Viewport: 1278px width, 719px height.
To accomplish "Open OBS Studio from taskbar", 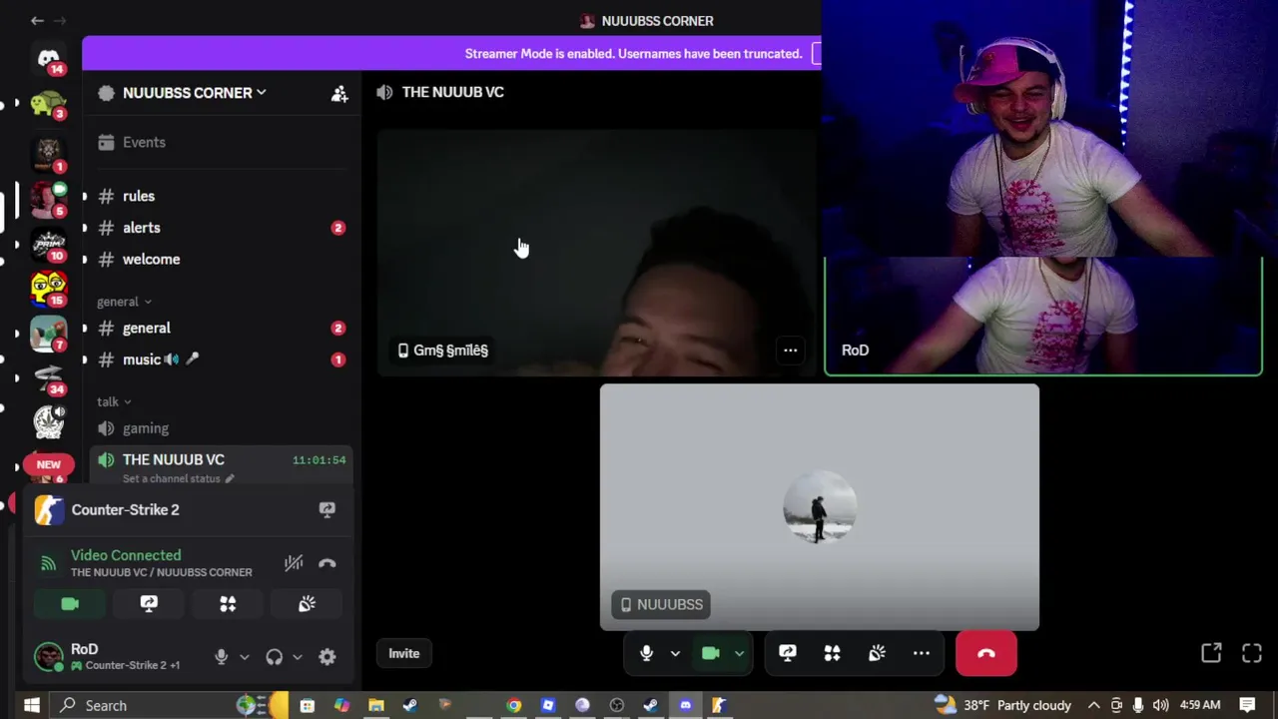I will 616,705.
